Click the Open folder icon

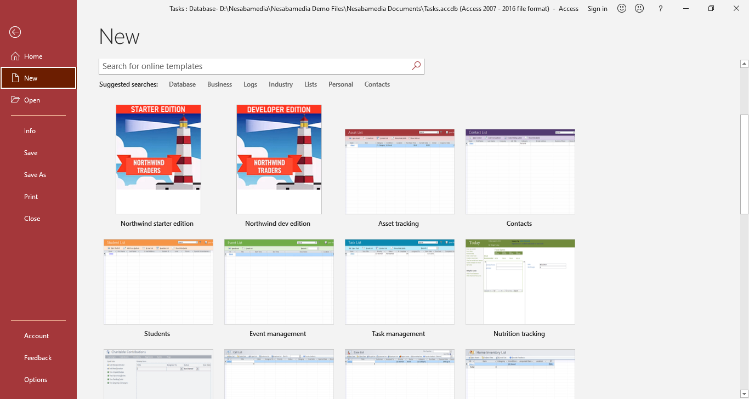[15, 100]
